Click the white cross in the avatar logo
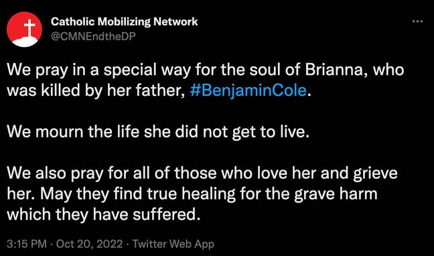The image size is (434, 256). tap(29, 28)
